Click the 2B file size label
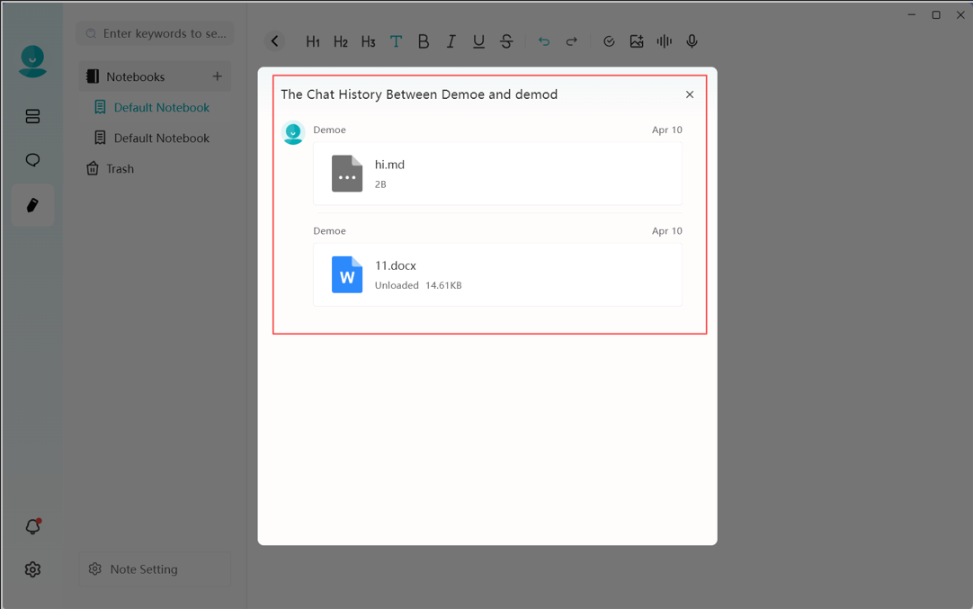 [380, 184]
